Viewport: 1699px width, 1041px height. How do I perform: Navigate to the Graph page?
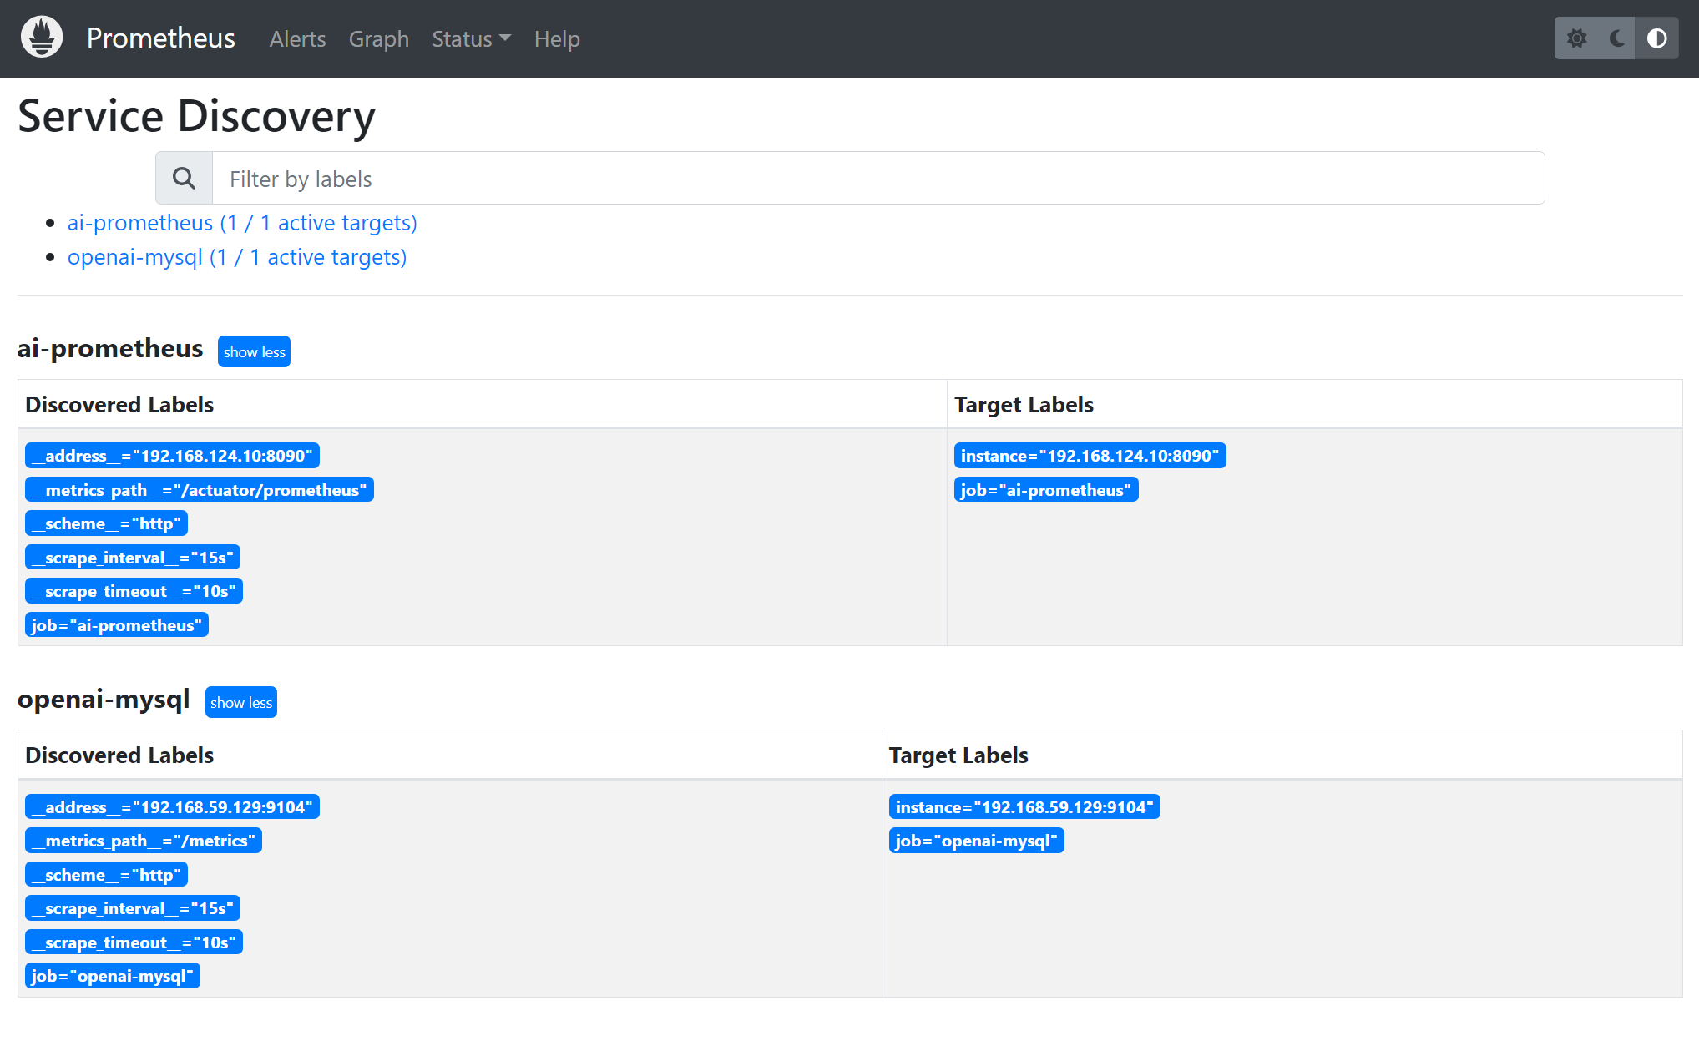tap(377, 39)
